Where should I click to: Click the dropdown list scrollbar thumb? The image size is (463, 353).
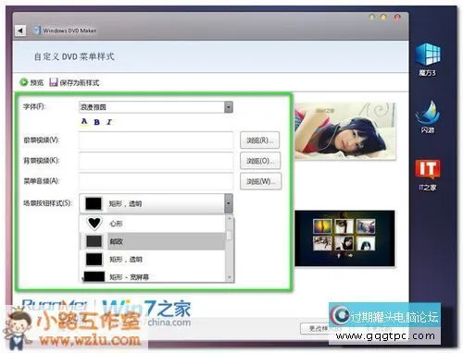(229, 236)
